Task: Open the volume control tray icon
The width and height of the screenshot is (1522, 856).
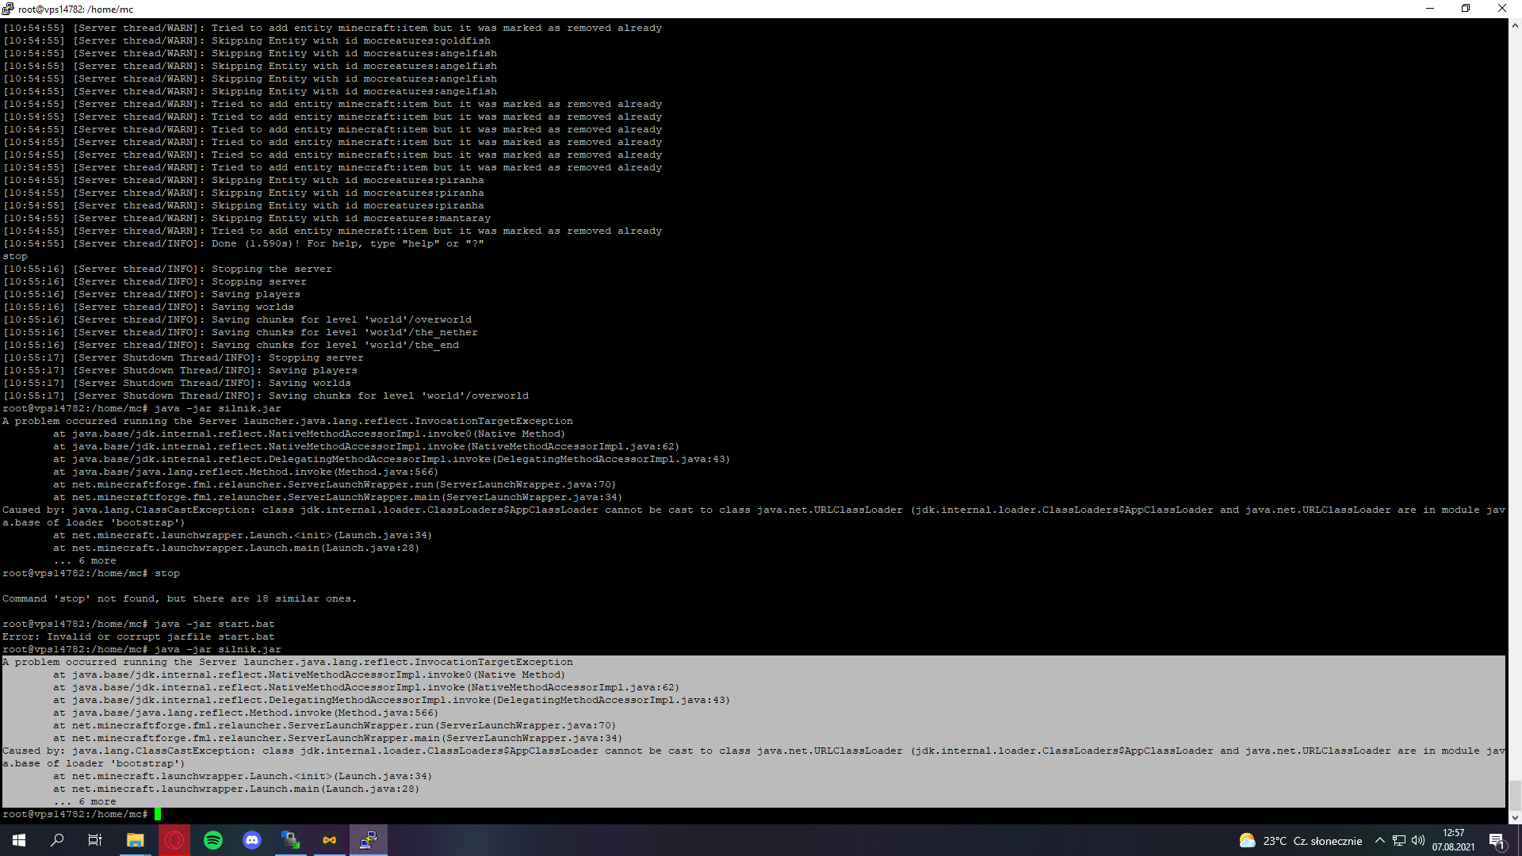Action: [x=1418, y=840]
